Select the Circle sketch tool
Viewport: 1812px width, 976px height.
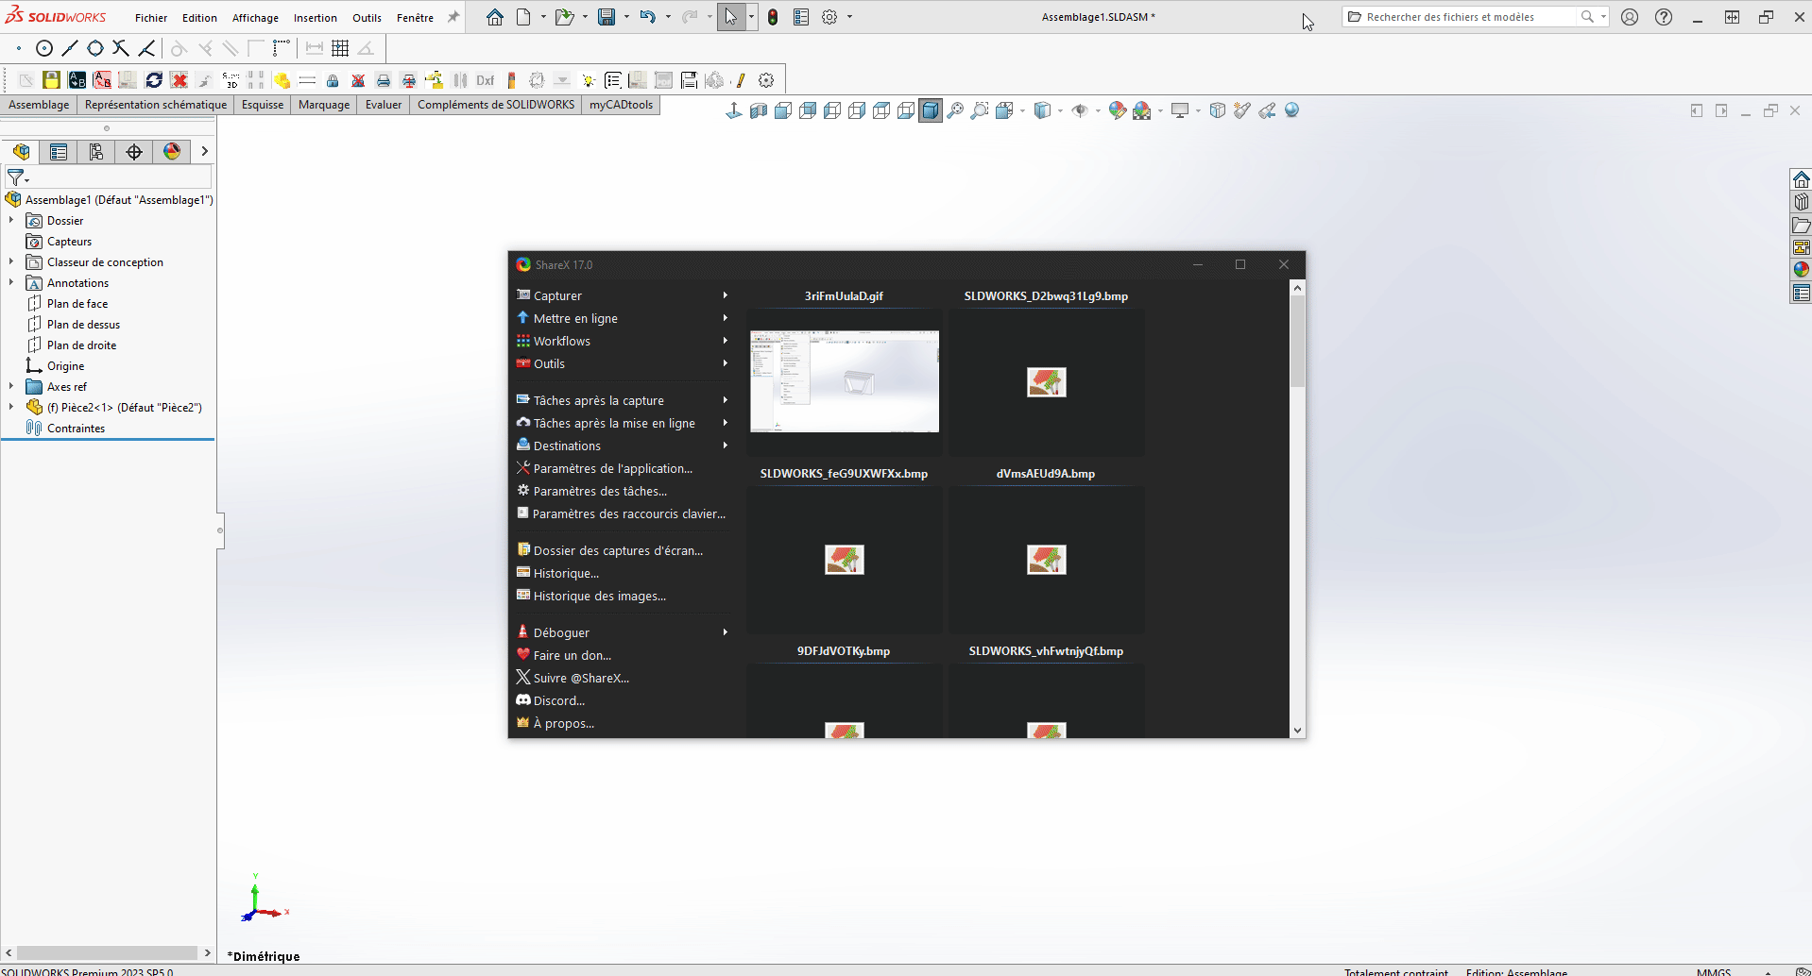tap(44, 48)
